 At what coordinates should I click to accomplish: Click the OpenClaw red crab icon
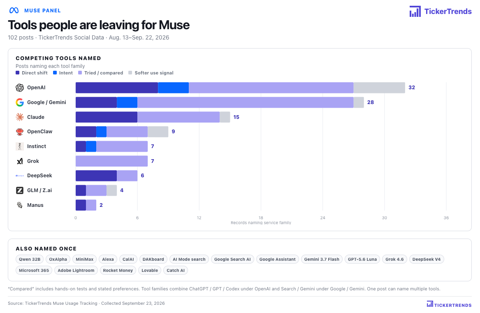pyautogui.click(x=20, y=132)
